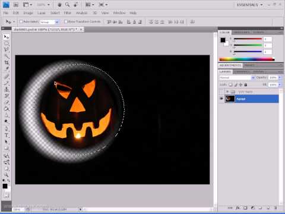Click the Align top edges icon

click(x=109, y=21)
